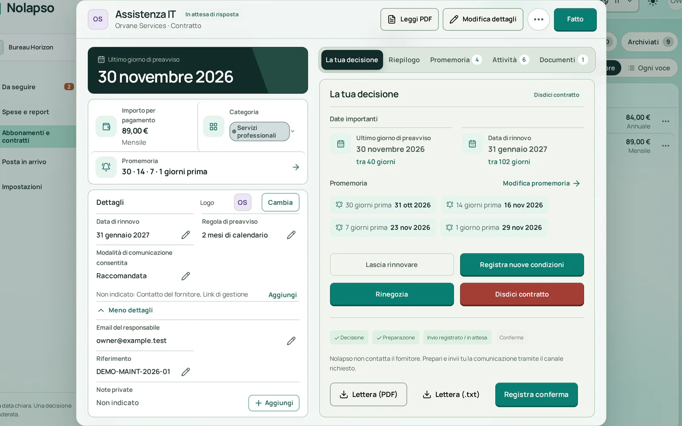Add private note with Aggiungi button
Image resolution: width=682 pixels, height=426 pixels.
(x=274, y=403)
